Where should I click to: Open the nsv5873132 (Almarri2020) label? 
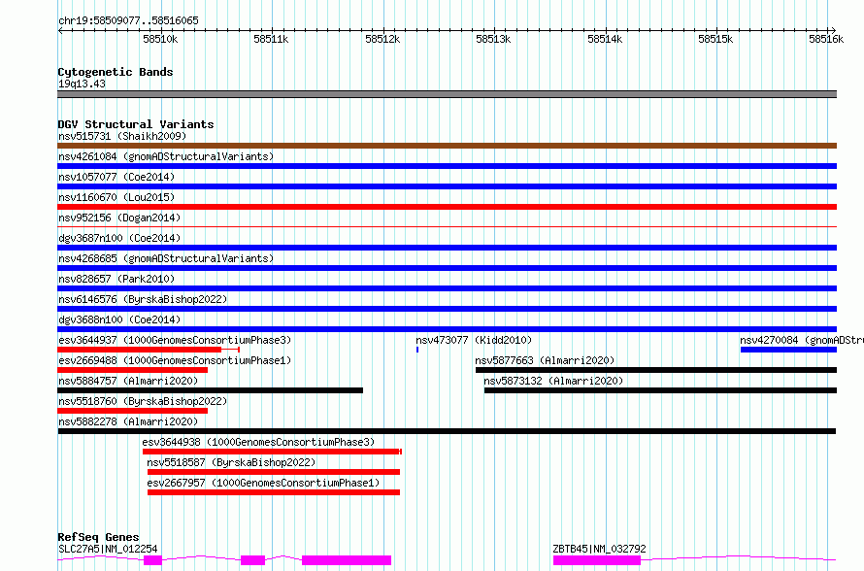coord(553,381)
